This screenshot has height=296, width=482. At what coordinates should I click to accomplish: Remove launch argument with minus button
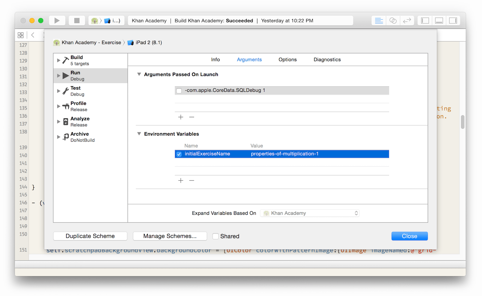point(192,117)
